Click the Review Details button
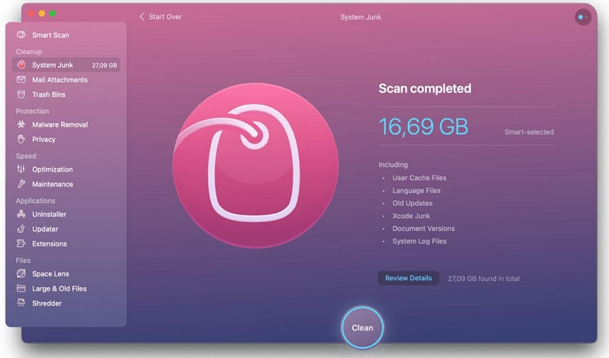 tap(408, 278)
